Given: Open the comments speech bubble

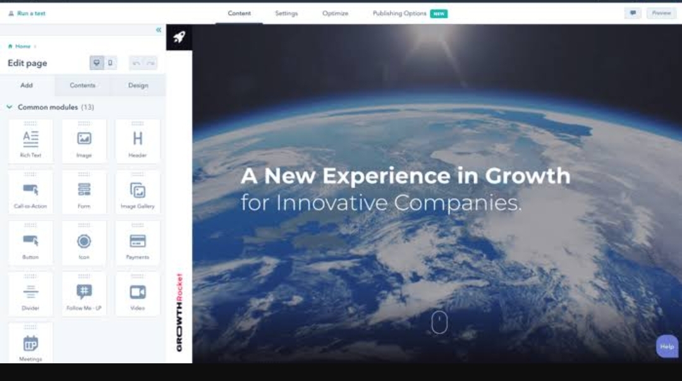Looking at the screenshot, I should click(633, 13).
